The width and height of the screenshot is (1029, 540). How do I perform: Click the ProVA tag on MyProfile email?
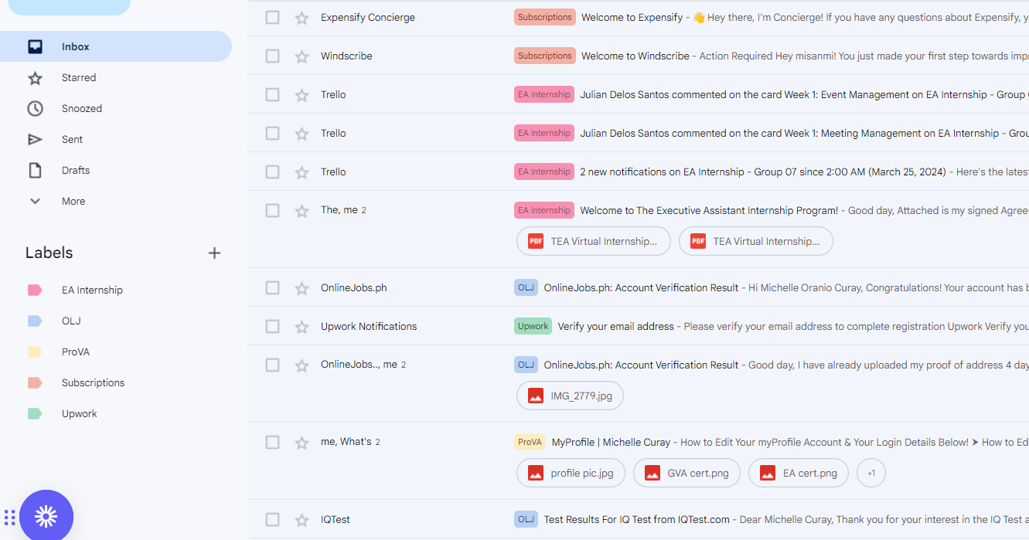[x=530, y=442]
